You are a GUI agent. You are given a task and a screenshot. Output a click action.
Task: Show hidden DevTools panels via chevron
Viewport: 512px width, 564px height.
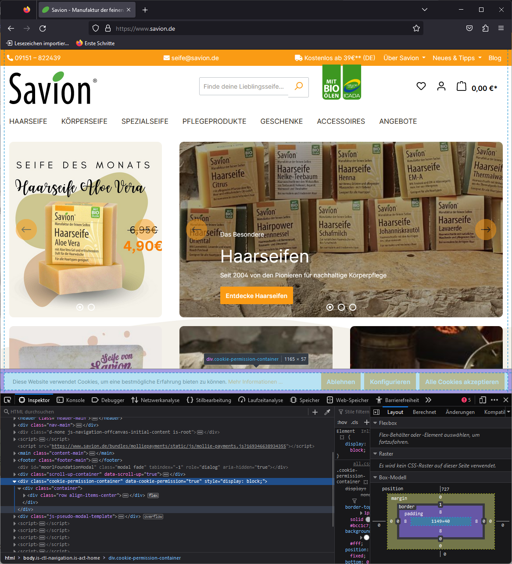point(428,400)
